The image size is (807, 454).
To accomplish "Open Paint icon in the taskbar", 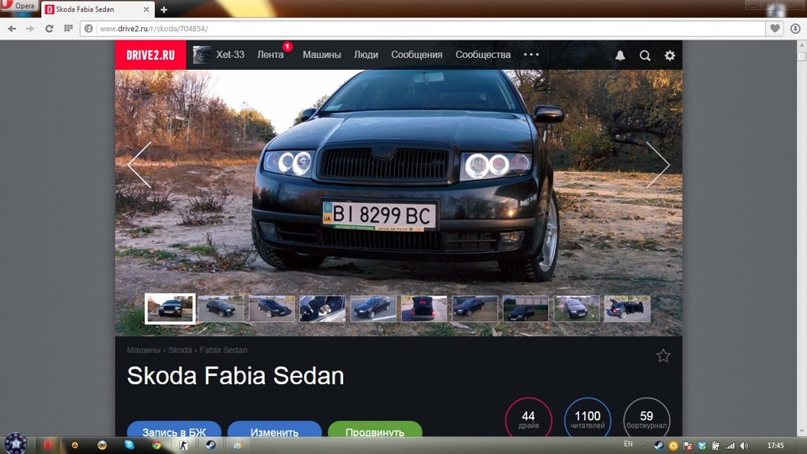I will click(x=237, y=446).
